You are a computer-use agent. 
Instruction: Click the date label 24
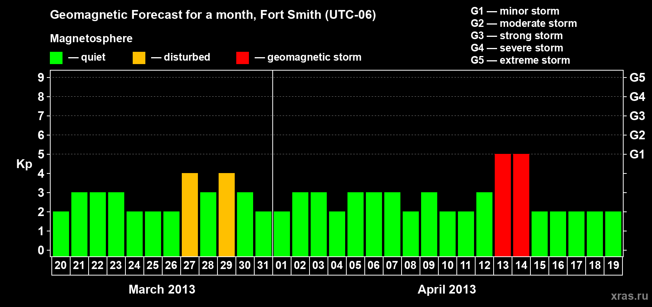coord(134,265)
